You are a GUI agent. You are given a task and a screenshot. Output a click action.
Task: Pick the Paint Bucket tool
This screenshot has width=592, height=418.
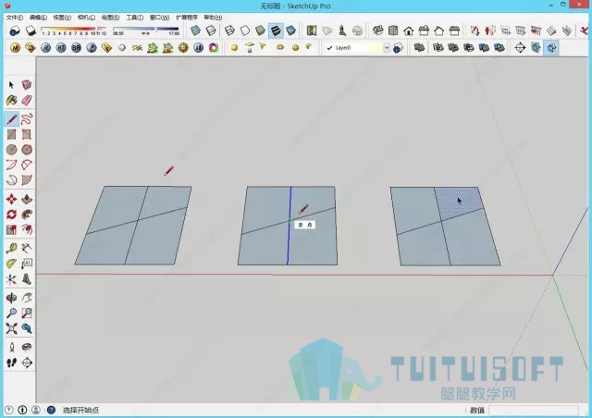click(11, 100)
